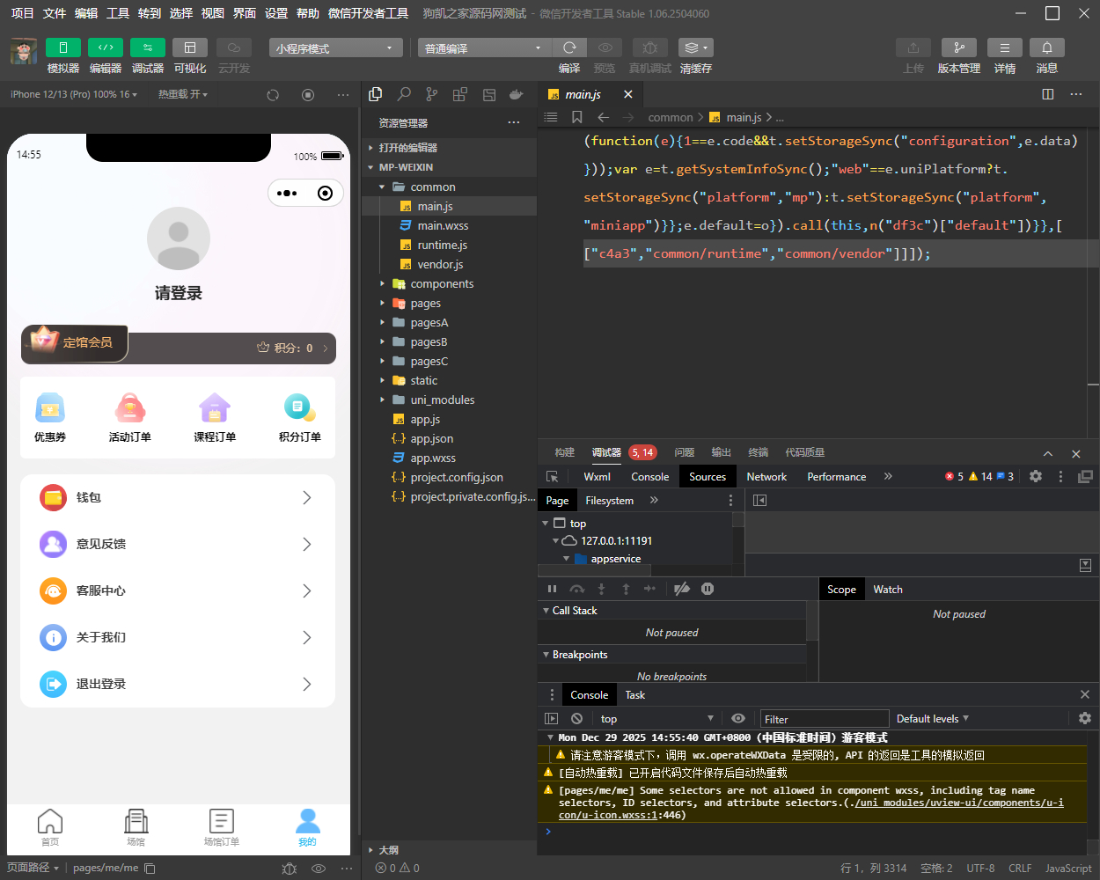Open the Preview (预览) tool

[605, 48]
